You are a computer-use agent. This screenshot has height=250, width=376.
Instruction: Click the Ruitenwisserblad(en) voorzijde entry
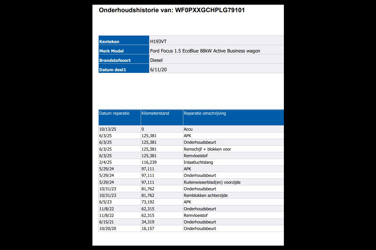pyautogui.click(x=212, y=182)
